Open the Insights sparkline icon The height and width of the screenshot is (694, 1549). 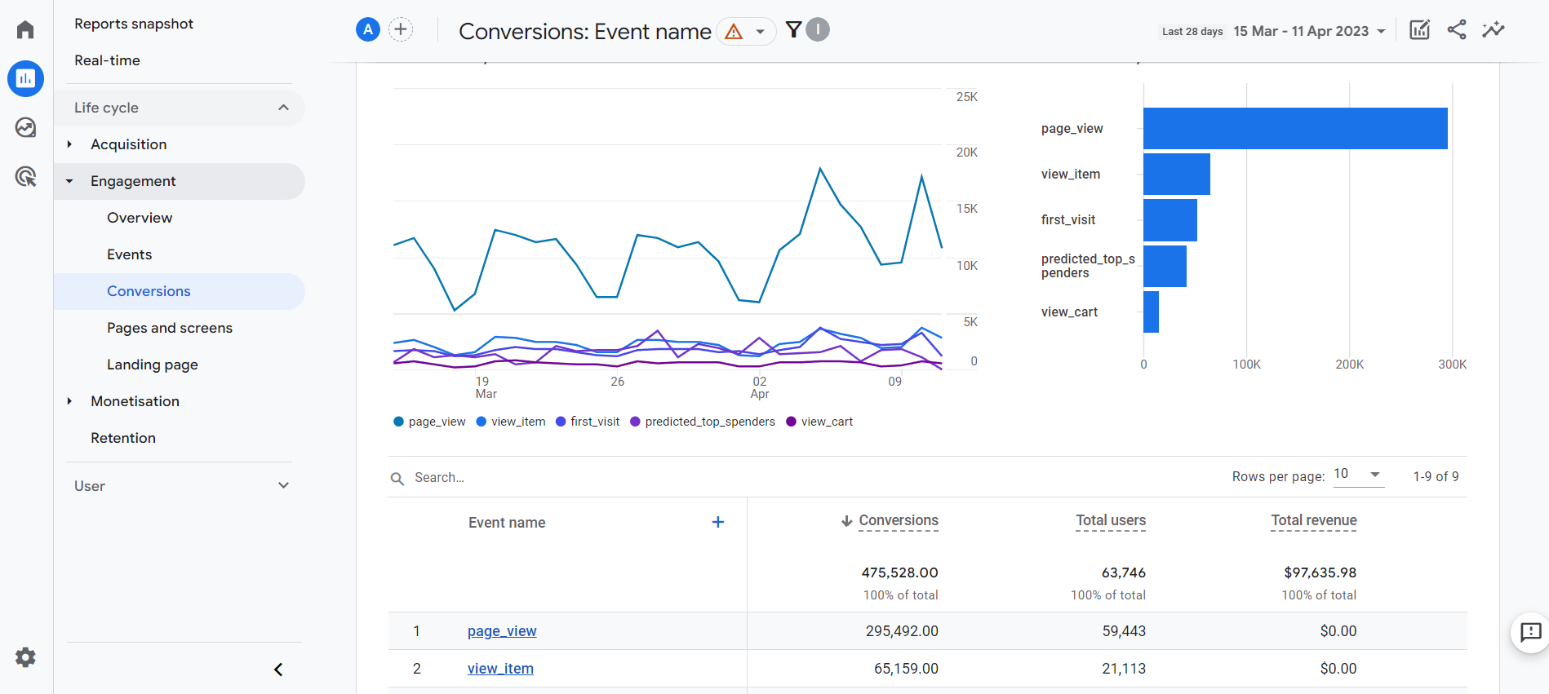coord(1494,30)
